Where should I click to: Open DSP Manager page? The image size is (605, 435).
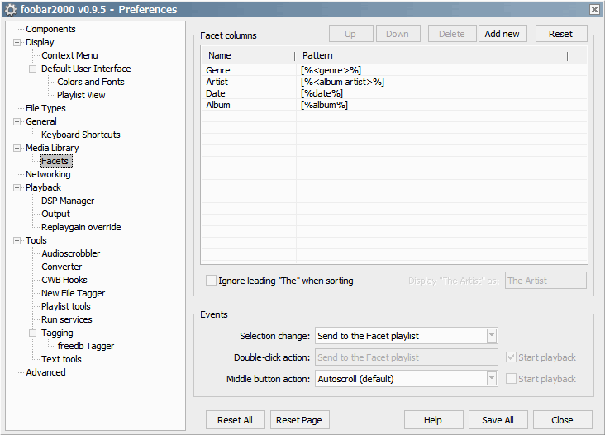(x=68, y=201)
